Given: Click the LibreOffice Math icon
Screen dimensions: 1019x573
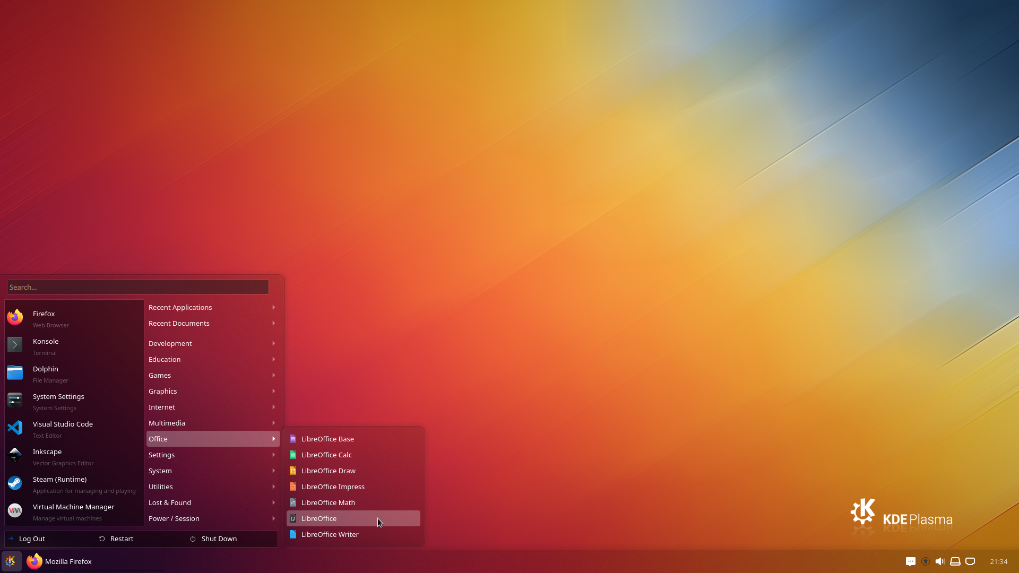Looking at the screenshot, I should pos(293,502).
